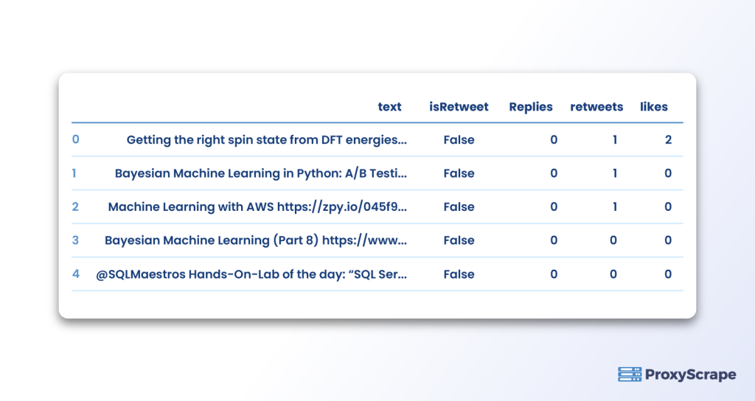Select row index 4
The width and height of the screenshot is (755, 401).
click(x=76, y=273)
